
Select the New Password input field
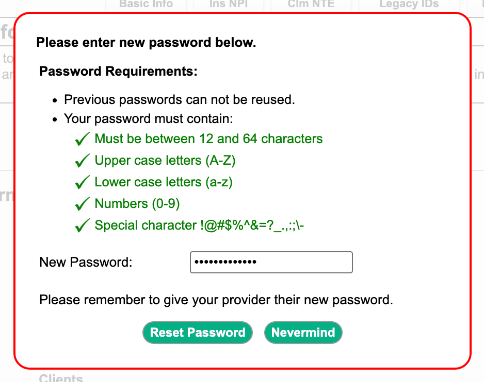[271, 262]
